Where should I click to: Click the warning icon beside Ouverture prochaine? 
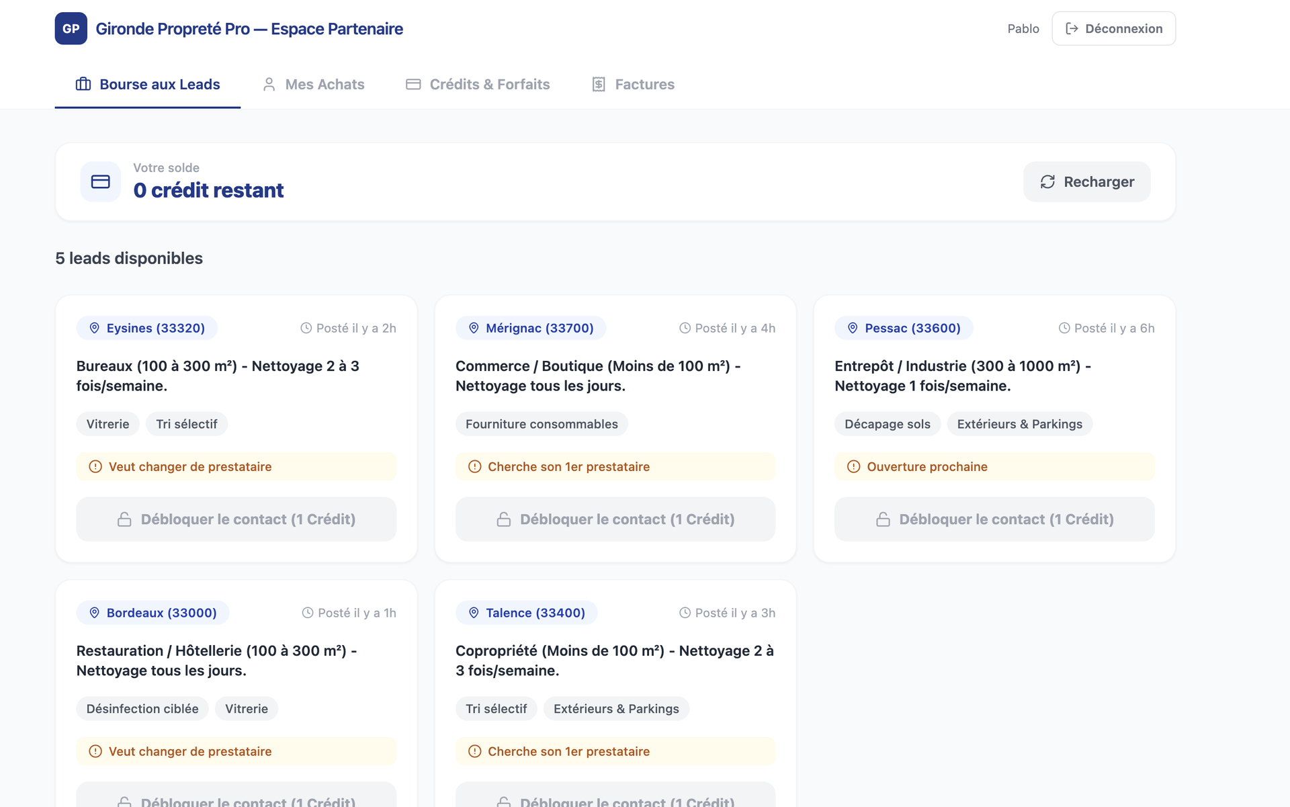853,466
